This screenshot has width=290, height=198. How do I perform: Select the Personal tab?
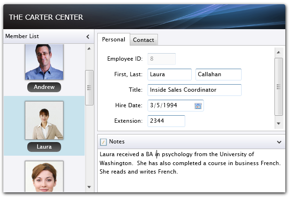tap(114, 40)
